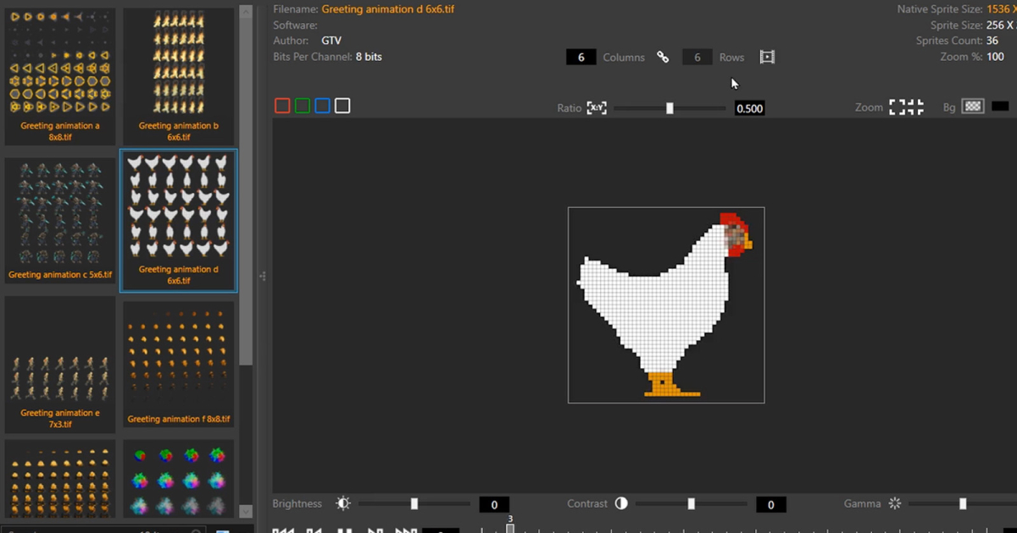The height and width of the screenshot is (533, 1017).
Task: Click the Sprites Count value '36'
Action: pyautogui.click(x=992, y=41)
